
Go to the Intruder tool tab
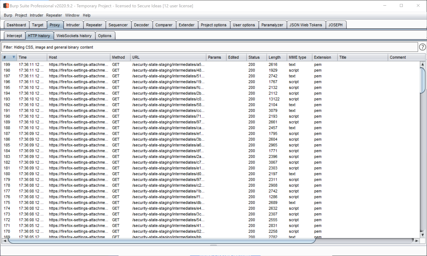click(73, 25)
